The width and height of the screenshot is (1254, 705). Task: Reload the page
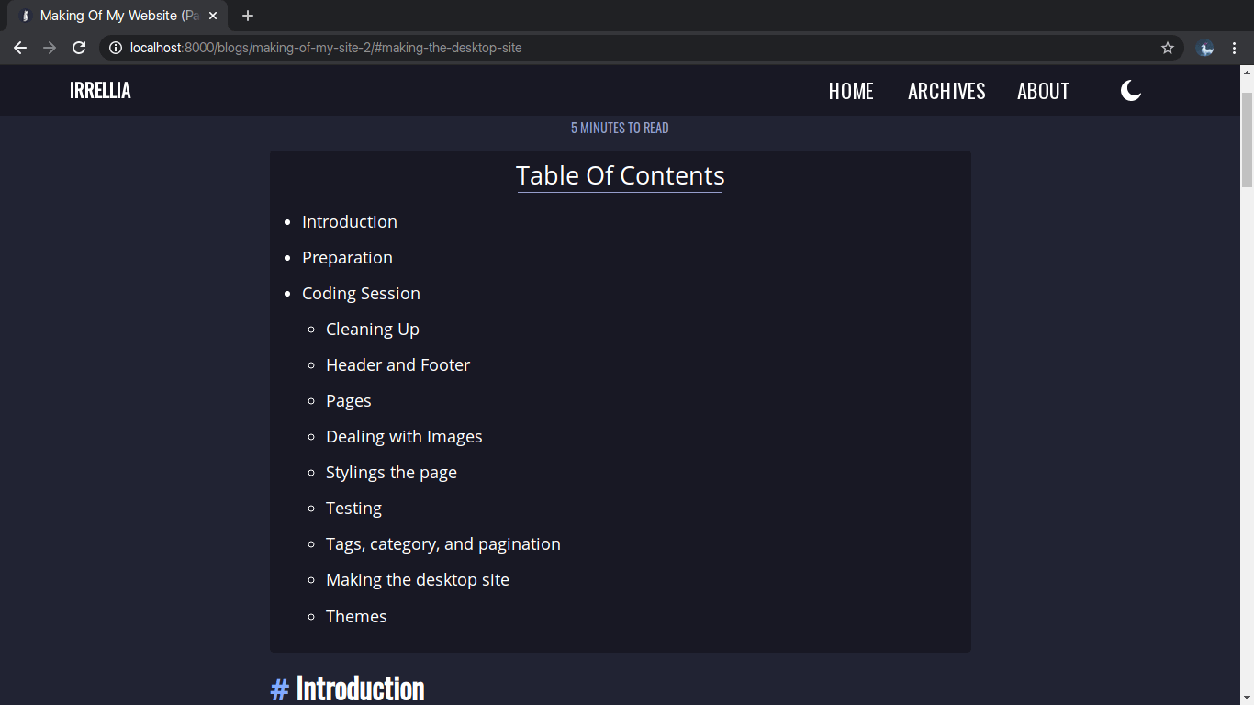pyautogui.click(x=79, y=48)
